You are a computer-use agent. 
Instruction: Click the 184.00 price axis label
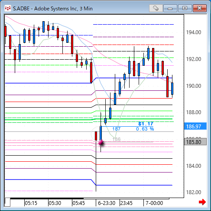(x=194, y=166)
